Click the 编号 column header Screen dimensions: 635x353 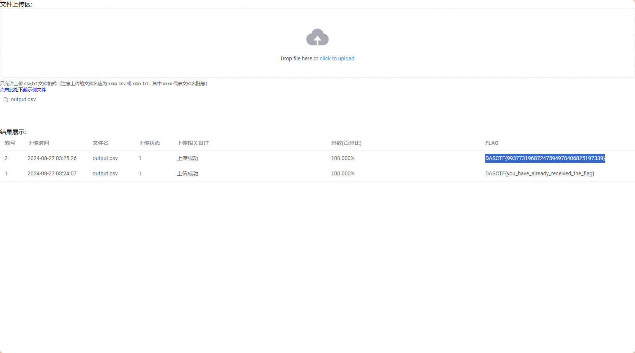point(10,143)
